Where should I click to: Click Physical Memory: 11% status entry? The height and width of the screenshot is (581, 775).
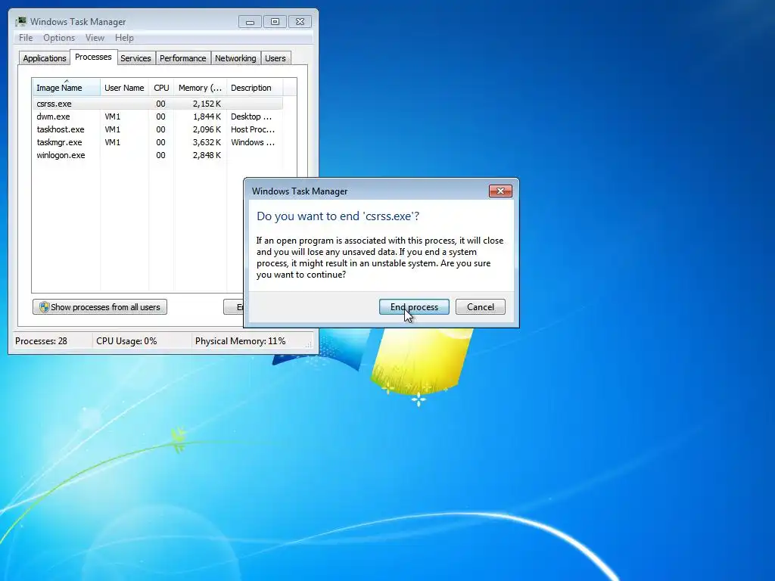[x=240, y=341]
